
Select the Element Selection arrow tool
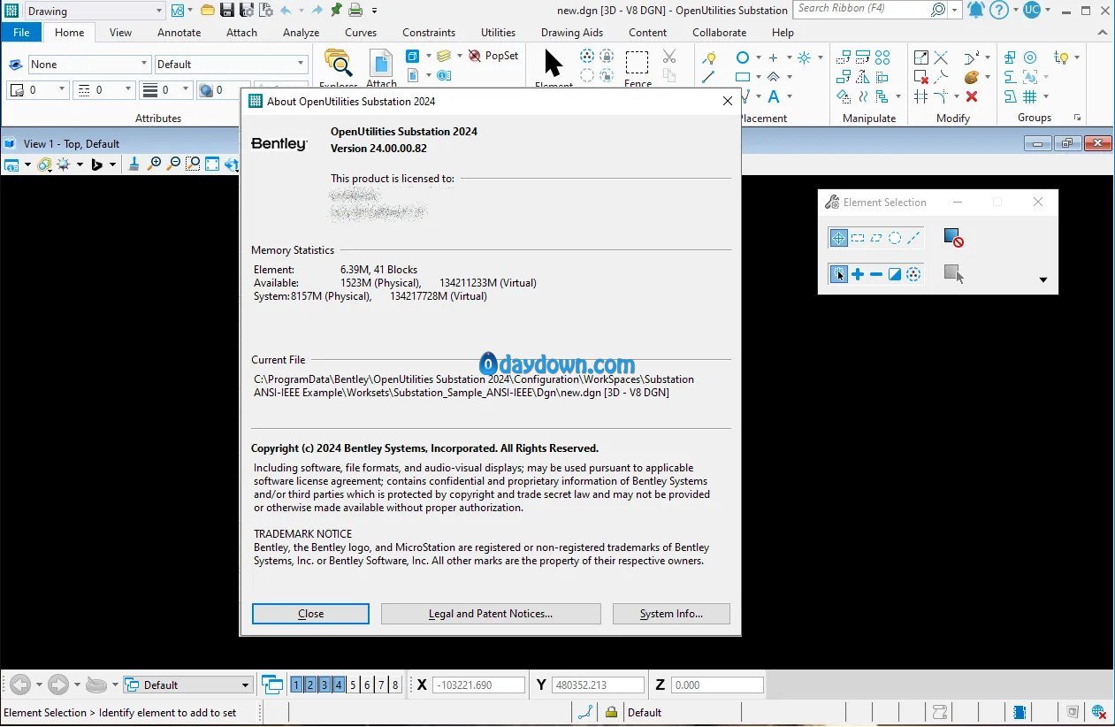[554, 64]
